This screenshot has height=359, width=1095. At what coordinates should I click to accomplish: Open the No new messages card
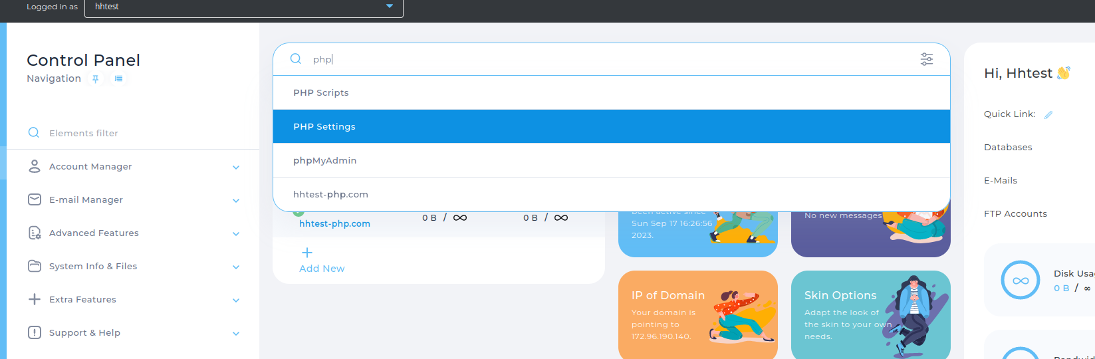871,234
